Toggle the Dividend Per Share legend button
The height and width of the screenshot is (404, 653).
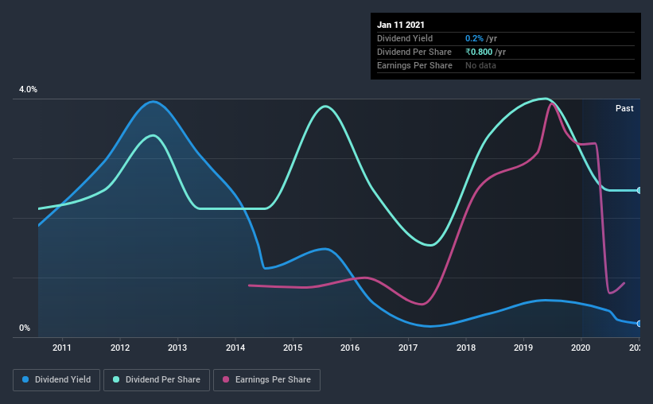(157, 380)
